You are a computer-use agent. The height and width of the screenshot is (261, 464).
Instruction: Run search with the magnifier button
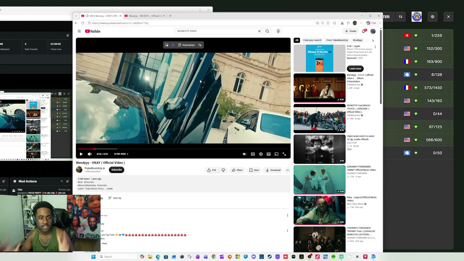[267, 31]
